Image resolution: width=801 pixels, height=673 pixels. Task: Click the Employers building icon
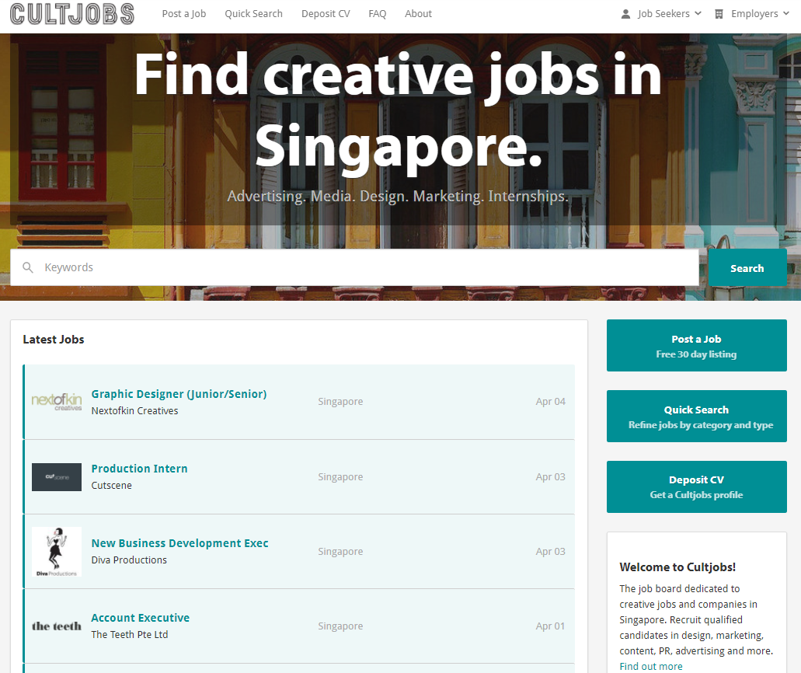coord(719,14)
